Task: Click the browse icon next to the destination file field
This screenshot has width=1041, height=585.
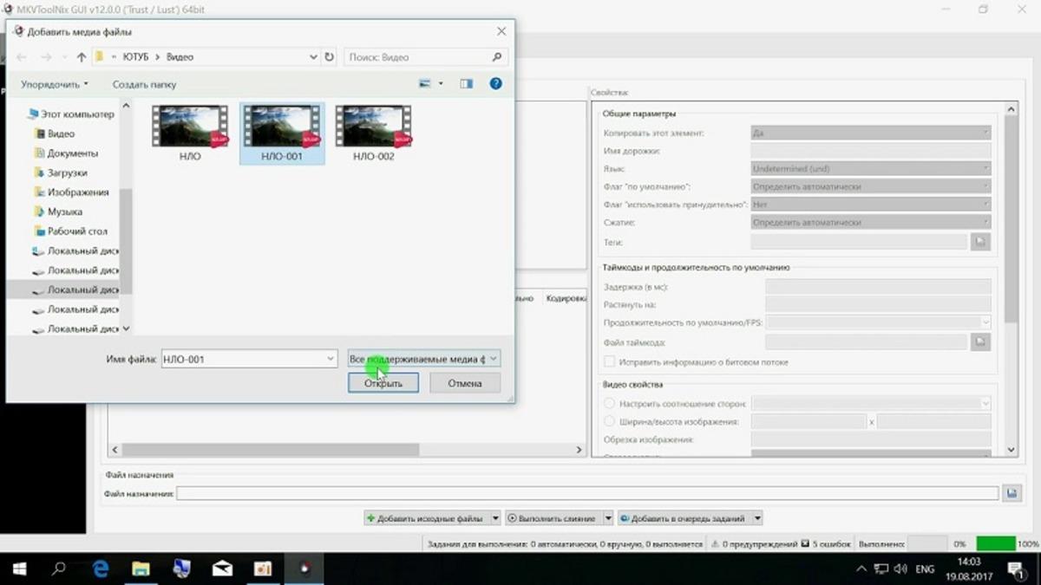Action: pos(1012,493)
